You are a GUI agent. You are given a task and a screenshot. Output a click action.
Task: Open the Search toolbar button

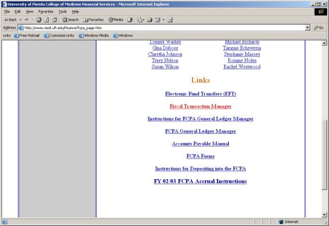pos(70,19)
